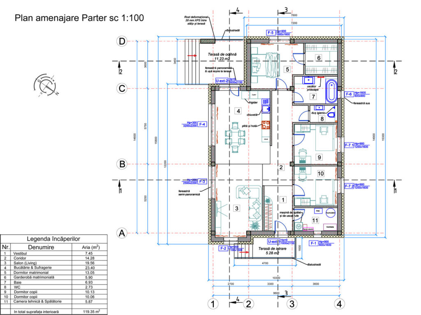
Task: Select the toilet symbol in room 8
Action: (332, 114)
